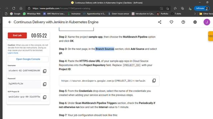Click the highlighted Branch Sources text
The image size is (213, 119).
[x=105, y=49]
